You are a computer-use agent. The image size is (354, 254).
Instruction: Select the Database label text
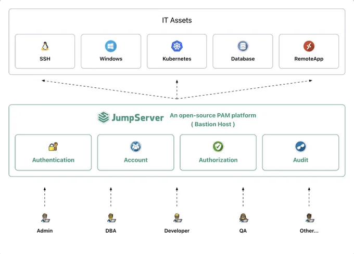[x=243, y=59]
